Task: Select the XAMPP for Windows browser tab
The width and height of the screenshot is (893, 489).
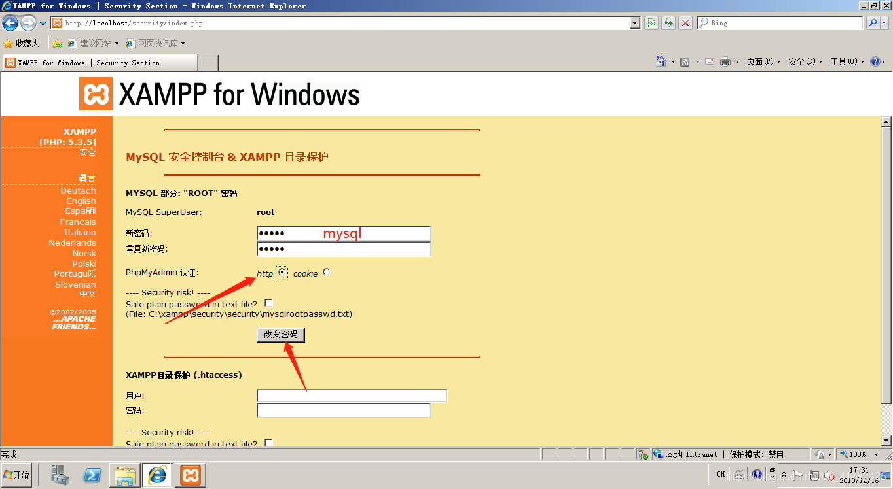Action: [100, 63]
